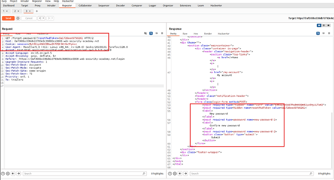
Task: Go to next Response search match
Action: pyautogui.click(x=186, y=173)
